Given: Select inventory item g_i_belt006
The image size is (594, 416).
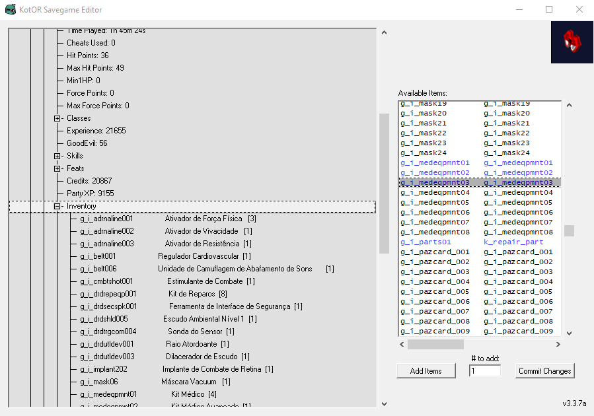Looking at the screenshot, I should point(207,268).
